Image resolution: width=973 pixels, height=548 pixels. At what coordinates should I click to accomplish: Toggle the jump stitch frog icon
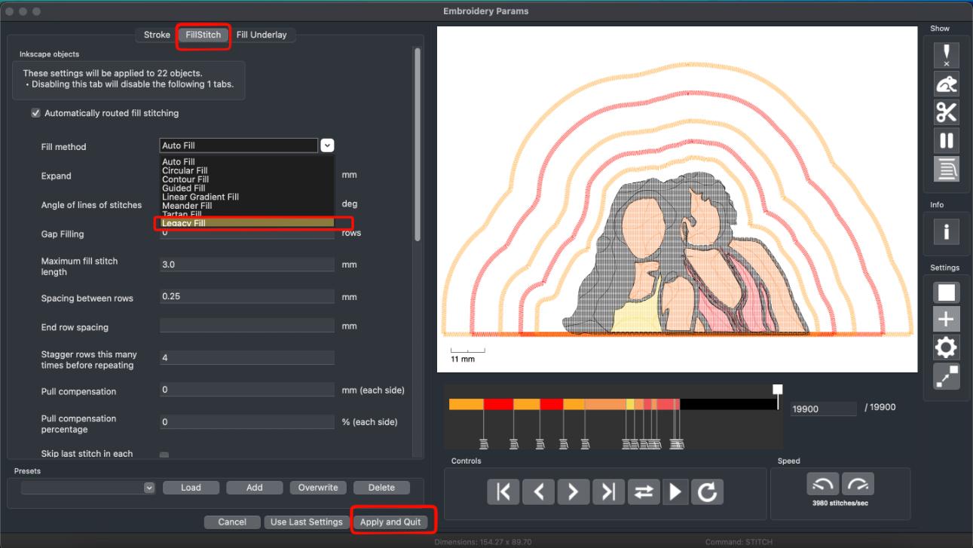(947, 84)
